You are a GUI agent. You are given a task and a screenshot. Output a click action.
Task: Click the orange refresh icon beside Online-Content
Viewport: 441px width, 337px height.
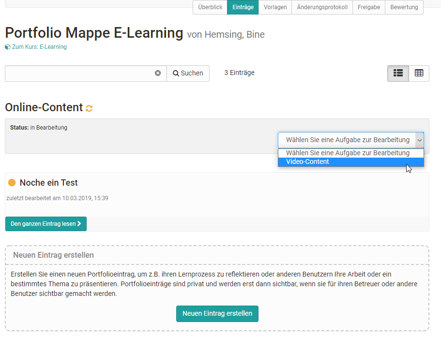[89, 108]
